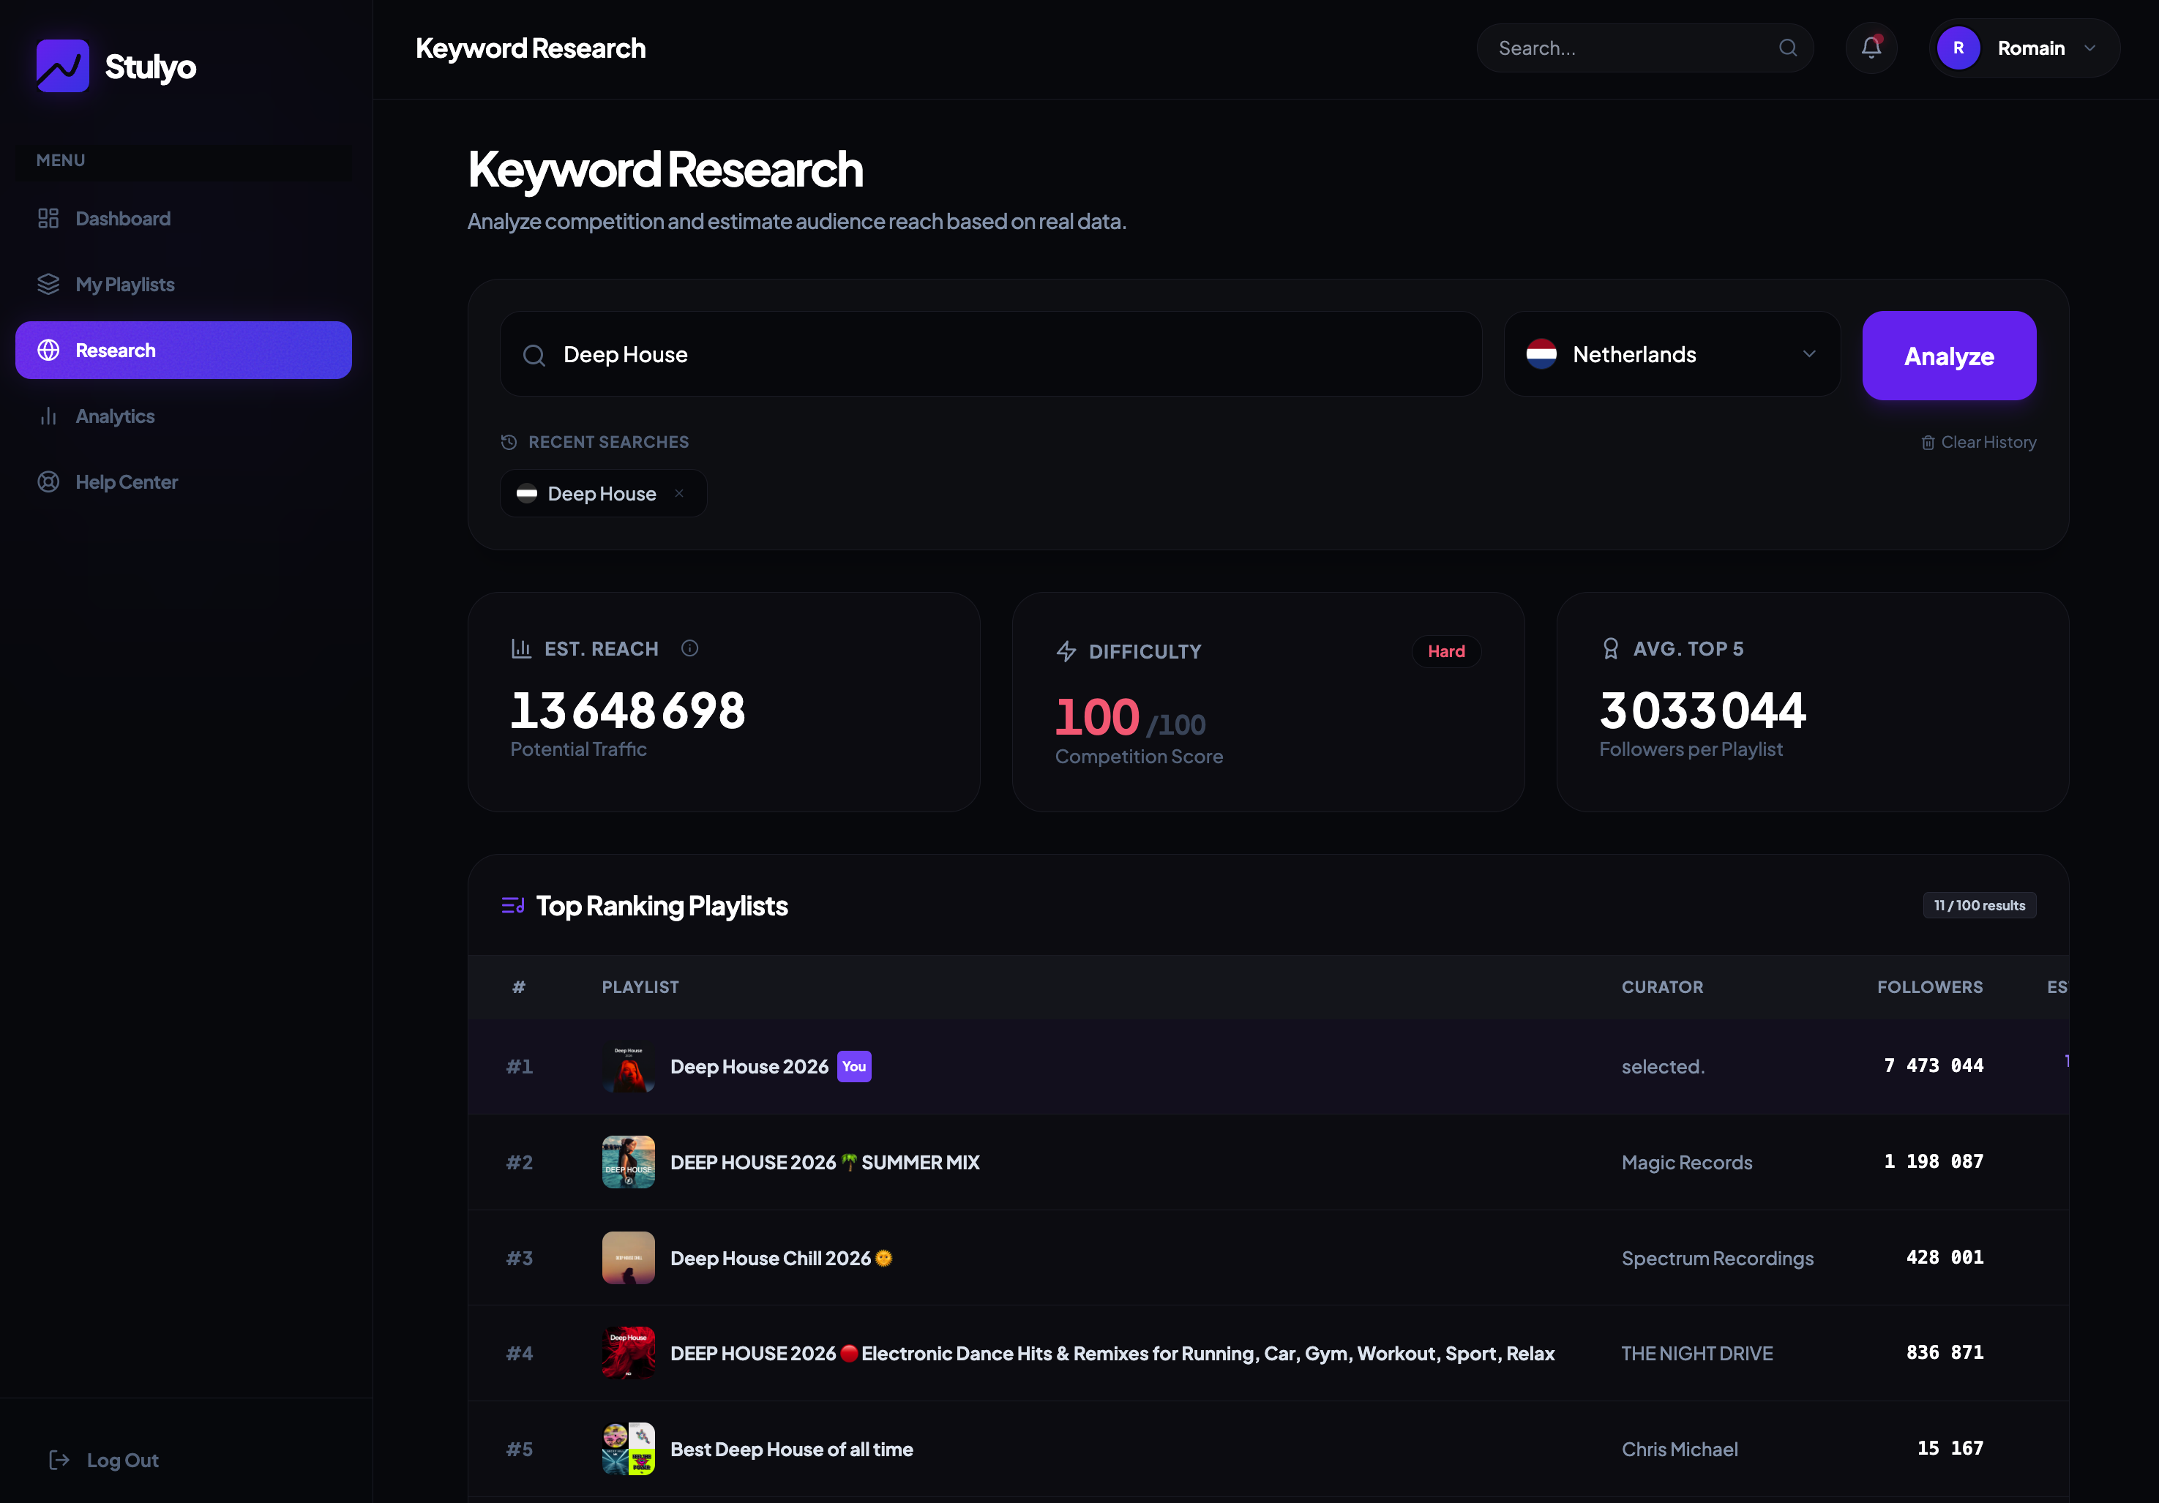Click the Log Out icon
Image resolution: width=2159 pixels, height=1503 pixels.
59,1460
